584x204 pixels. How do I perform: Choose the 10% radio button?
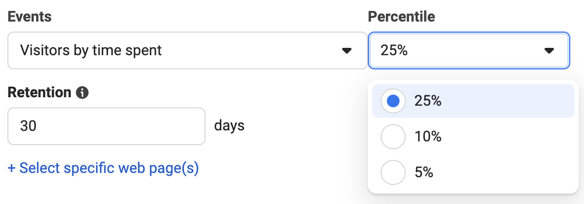(393, 137)
